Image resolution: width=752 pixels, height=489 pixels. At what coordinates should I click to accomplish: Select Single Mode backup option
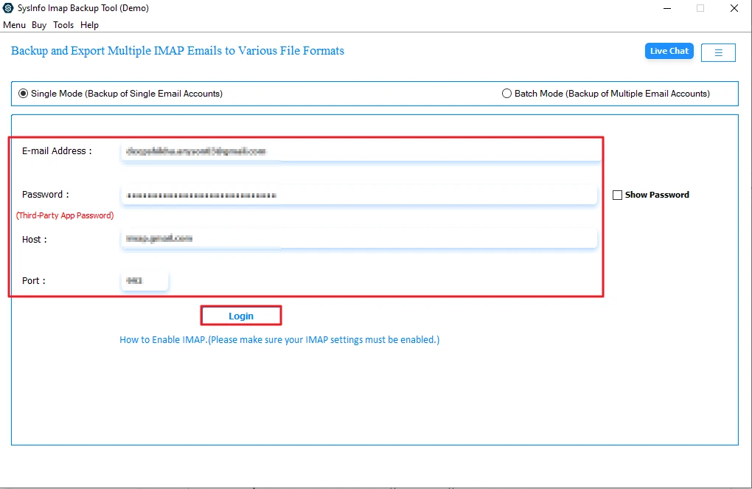tap(23, 93)
